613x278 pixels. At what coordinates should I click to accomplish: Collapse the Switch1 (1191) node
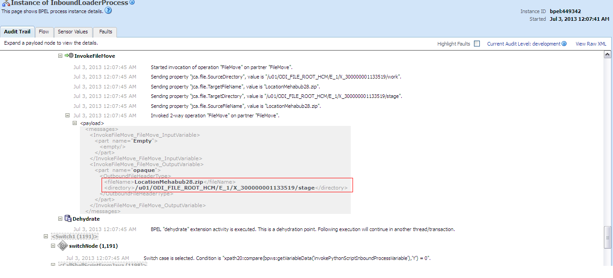[x=46, y=236]
